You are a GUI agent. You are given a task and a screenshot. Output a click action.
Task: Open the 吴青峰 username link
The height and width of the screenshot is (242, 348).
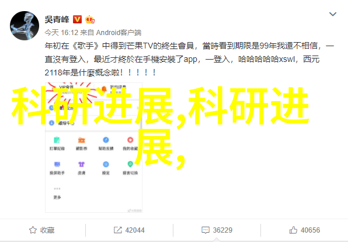click(57, 19)
